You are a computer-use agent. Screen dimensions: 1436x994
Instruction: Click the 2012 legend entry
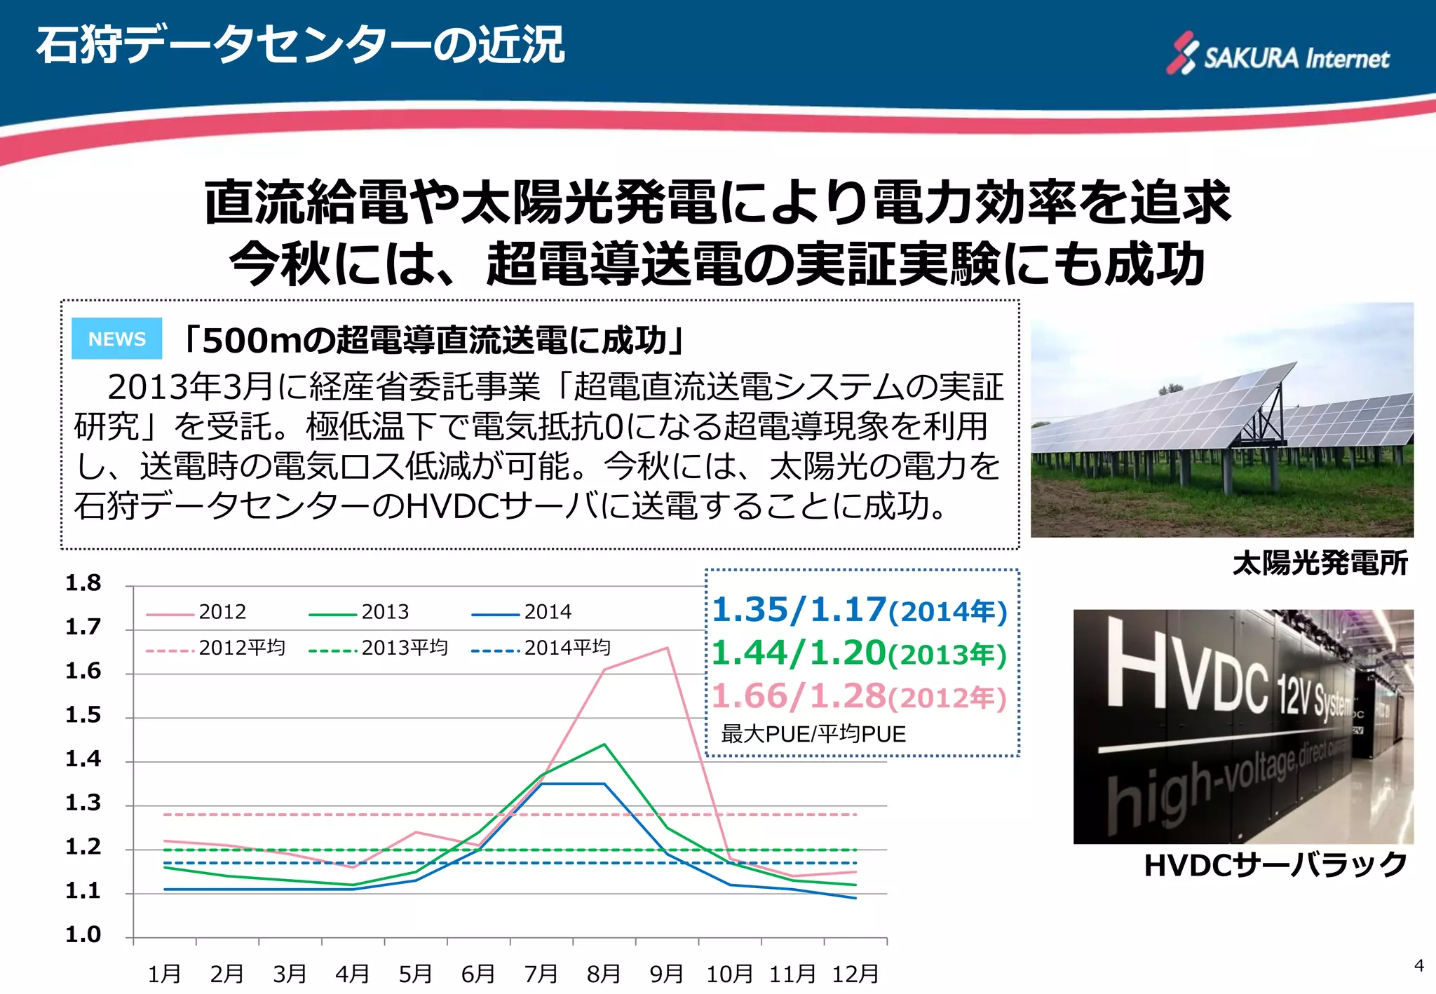point(196,612)
